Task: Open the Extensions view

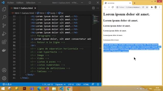Action: 4,42
